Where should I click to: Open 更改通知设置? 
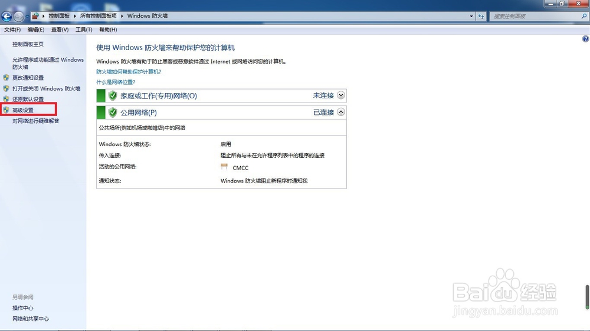point(28,78)
